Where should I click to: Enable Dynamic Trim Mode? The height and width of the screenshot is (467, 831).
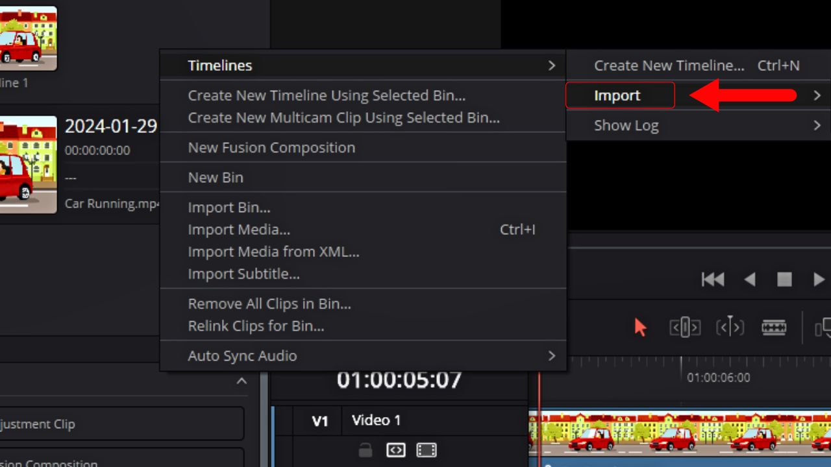click(x=730, y=327)
